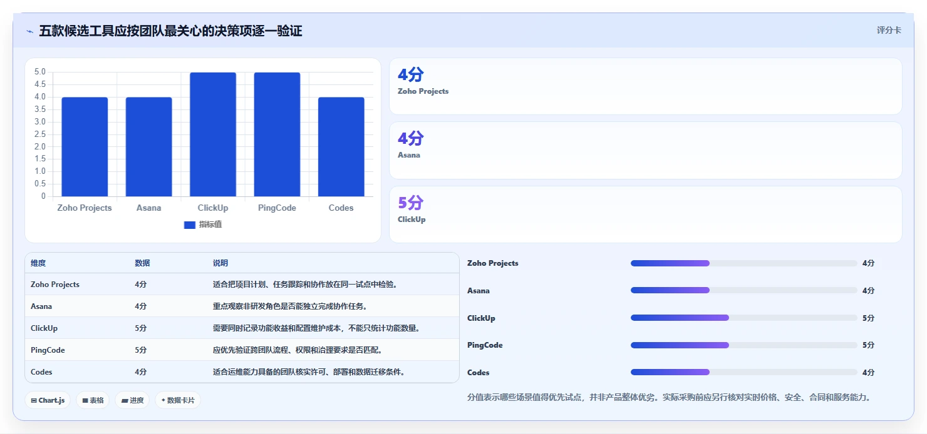Click the PingCode bar in chart
This screenshot has height=434, width=927.
[x=277, y=134]
